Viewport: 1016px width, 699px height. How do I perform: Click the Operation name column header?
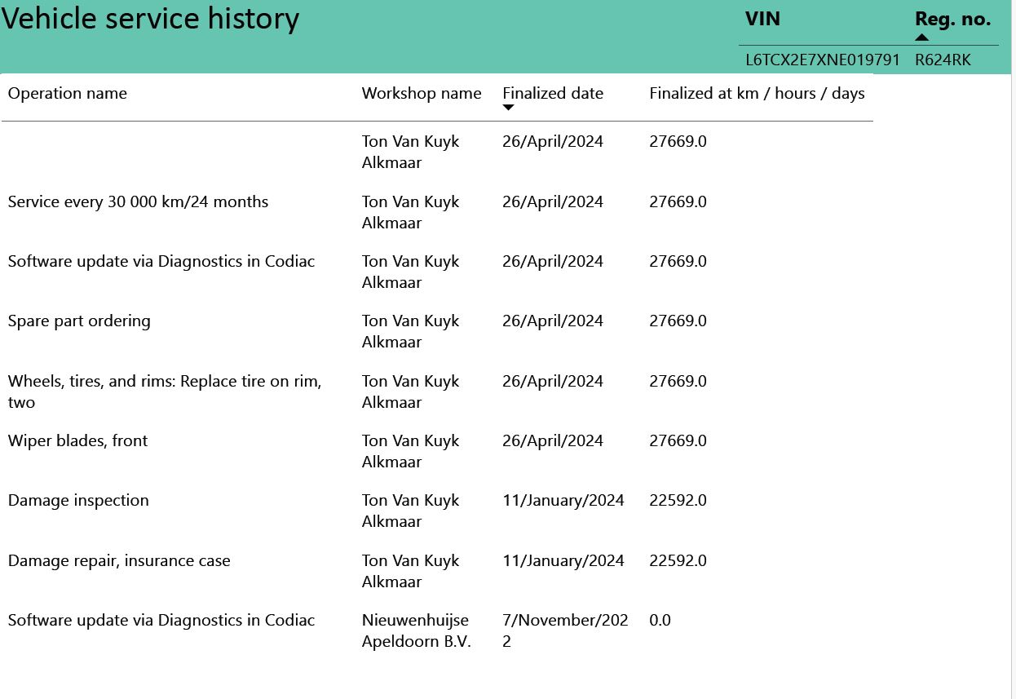coord(68,93)
